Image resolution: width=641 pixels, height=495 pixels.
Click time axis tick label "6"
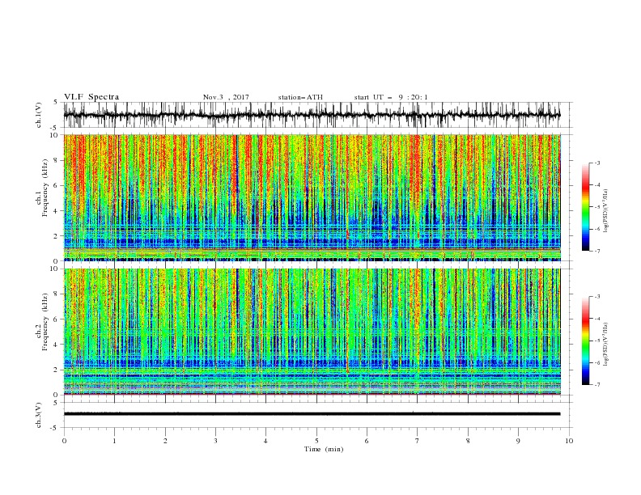tap(367, 441)
